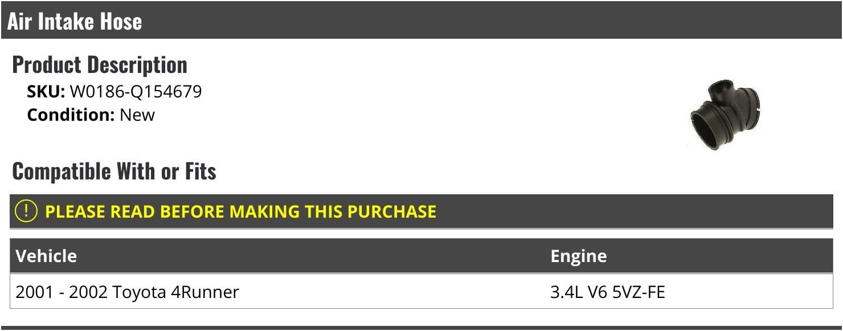Click the Engine column header
The image size is (843, 331).
pos(578,256)
